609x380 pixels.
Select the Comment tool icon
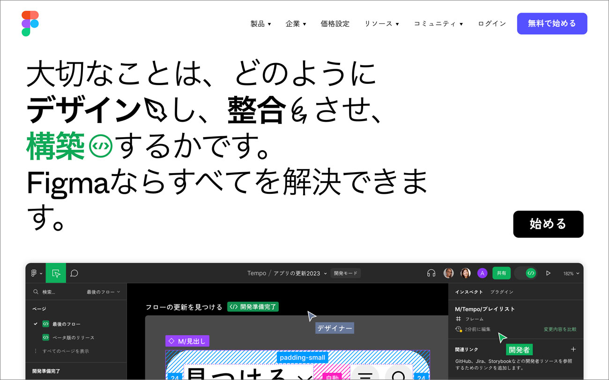click(x=74, y=273)
